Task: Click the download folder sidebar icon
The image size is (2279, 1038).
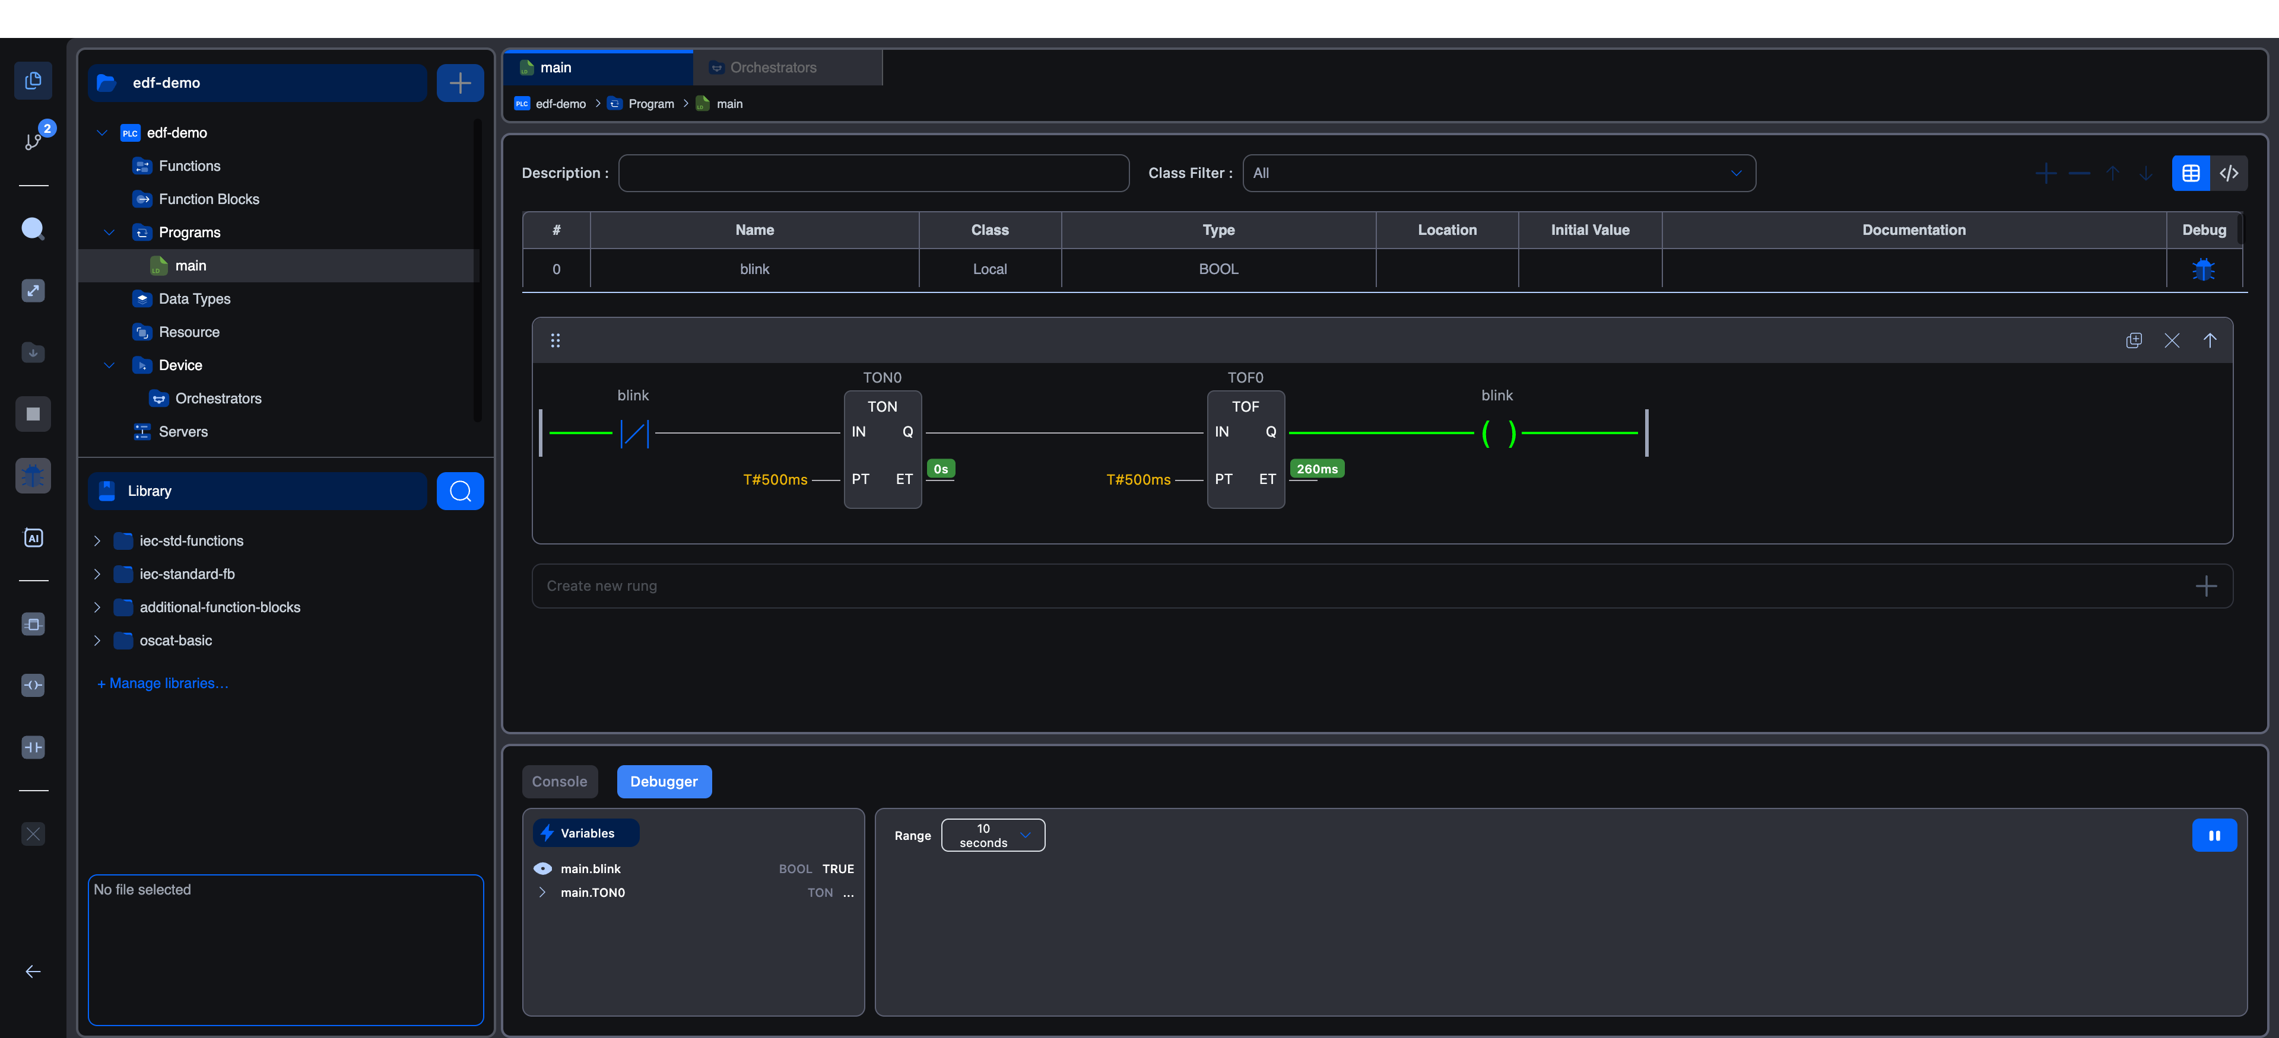Action: (x=33, y=353)
